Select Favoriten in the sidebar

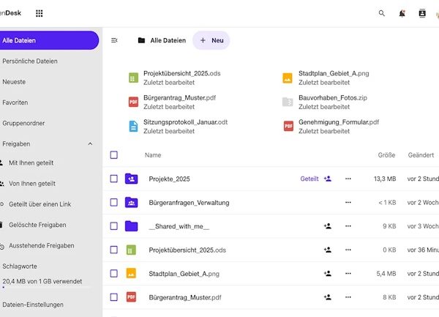coord(15,102)
